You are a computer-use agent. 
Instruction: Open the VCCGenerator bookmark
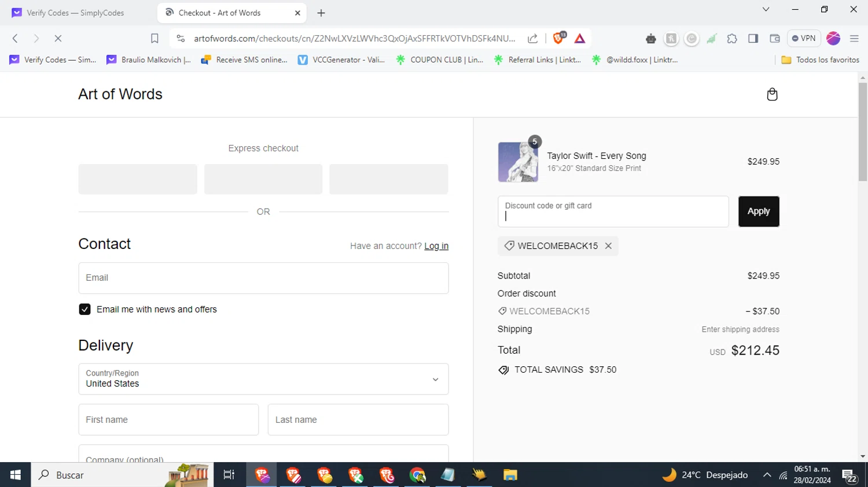(x=341, y=60)
